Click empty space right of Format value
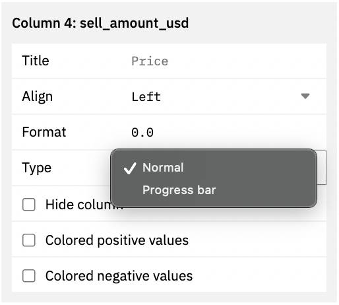The image size is (339, 305). click(237, 132)
